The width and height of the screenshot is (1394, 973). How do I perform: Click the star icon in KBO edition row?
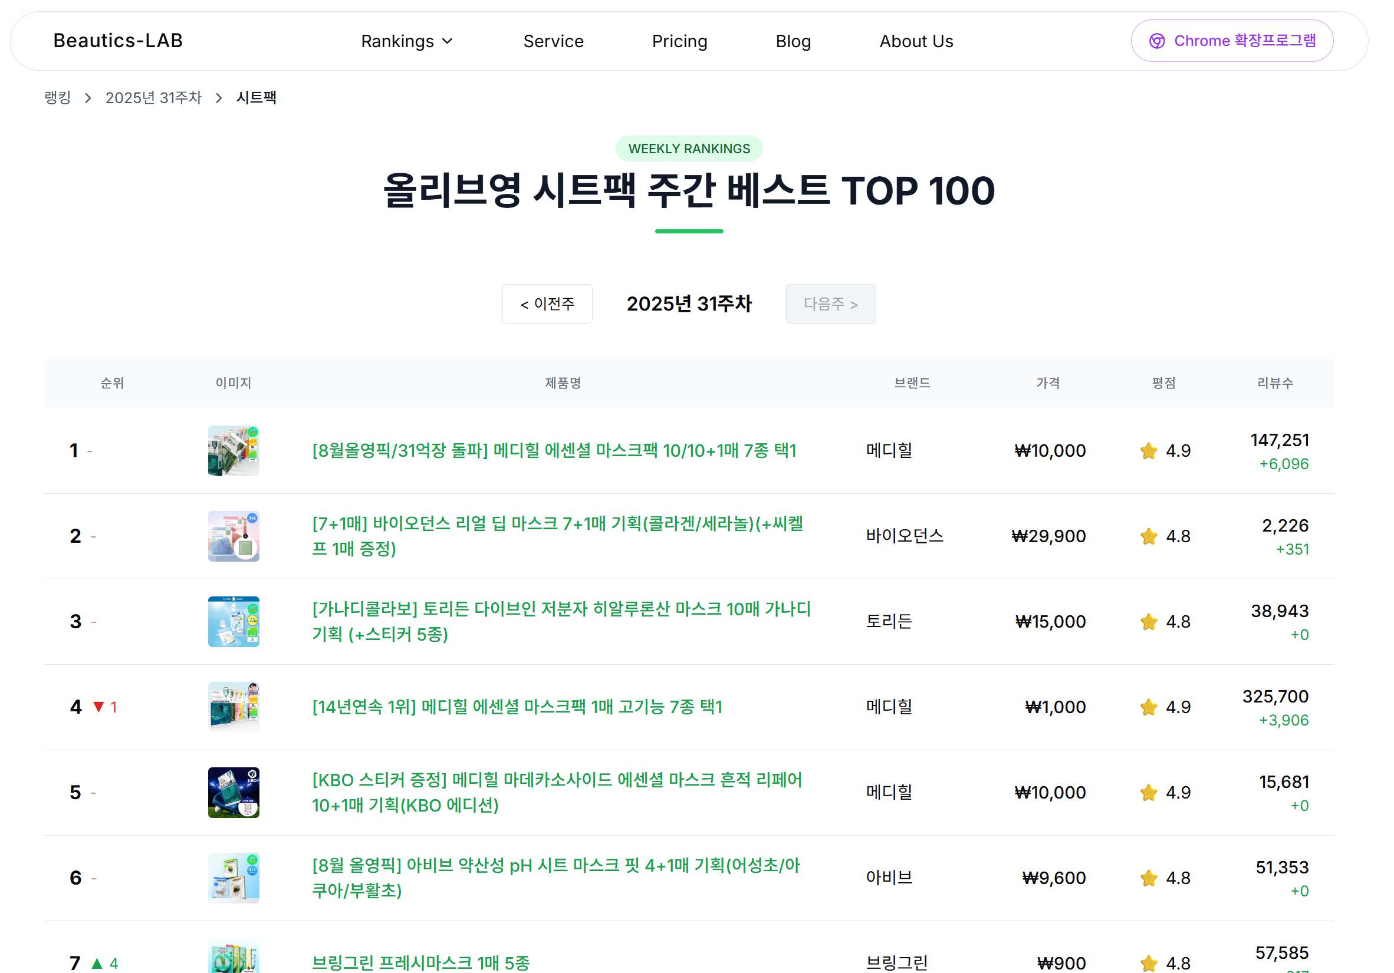coord(1149,793)
